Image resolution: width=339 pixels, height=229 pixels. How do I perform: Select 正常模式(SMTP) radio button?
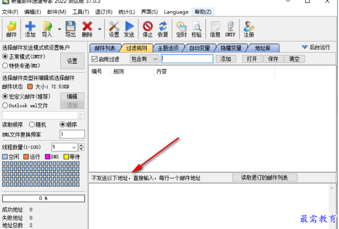pyautogui.click(x=5, y=56)
